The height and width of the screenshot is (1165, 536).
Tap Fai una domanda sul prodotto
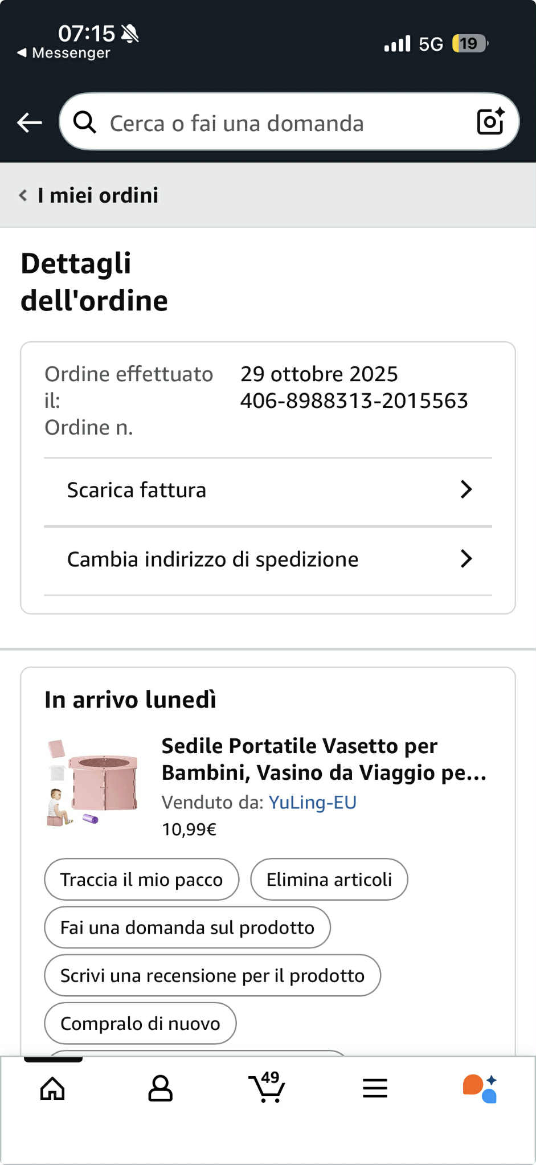click(187, 927)
